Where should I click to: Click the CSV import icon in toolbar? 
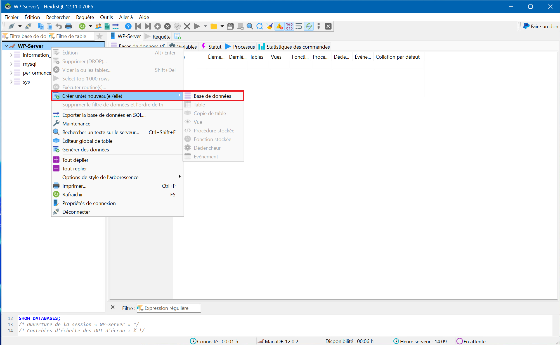tap(107, 26)
